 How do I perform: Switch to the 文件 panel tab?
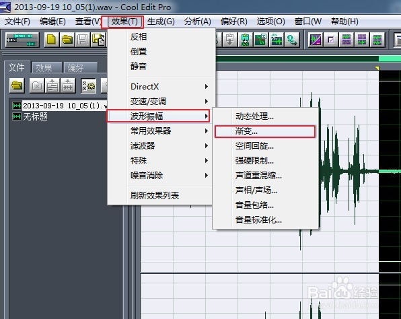pyautogui.click(x=17, y=67)
